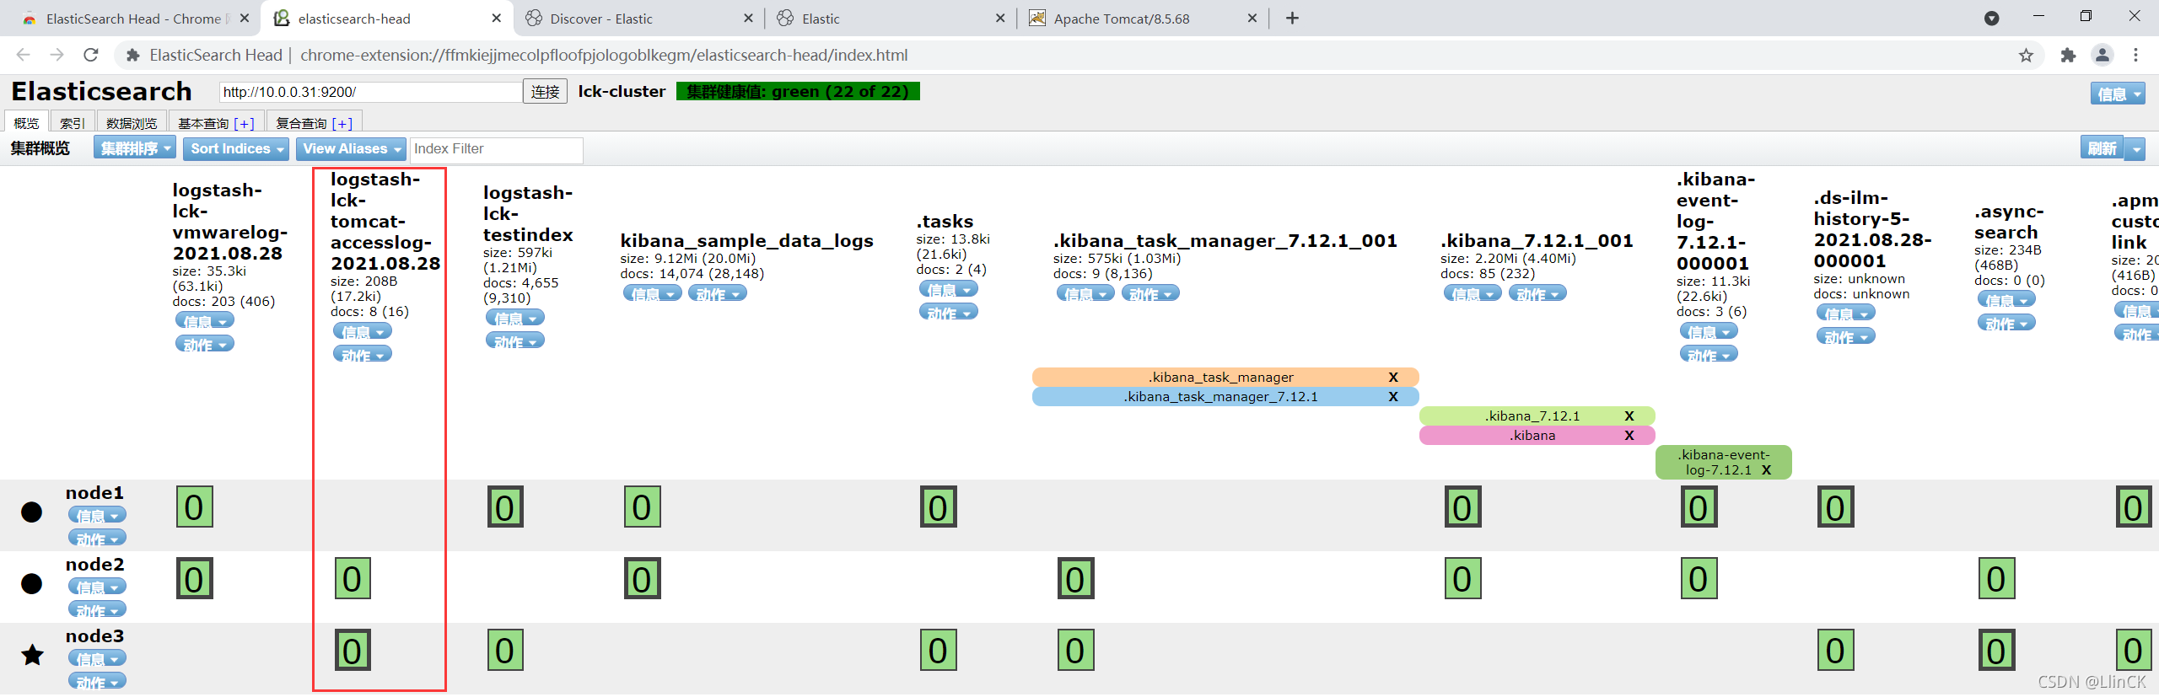The height and width of the screenshot is (697, 2159).
Task: Click the lck-cluster name text
Action: [x=622, y=91]
